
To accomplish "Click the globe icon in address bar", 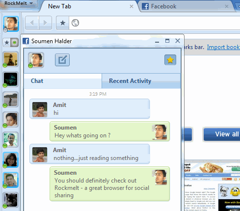I will [x=75, y=23].
